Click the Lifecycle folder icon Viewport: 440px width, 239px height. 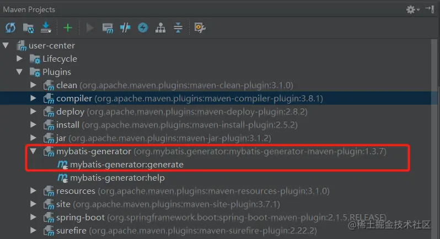coord(35,59)
